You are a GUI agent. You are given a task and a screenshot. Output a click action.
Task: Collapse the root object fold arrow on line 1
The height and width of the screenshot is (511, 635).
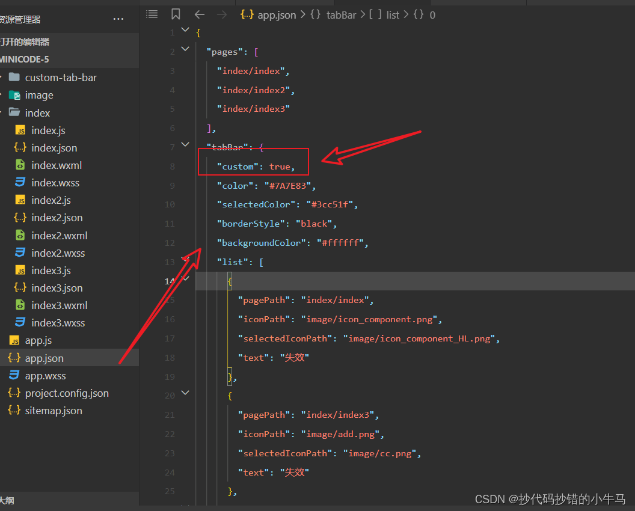[x=185, y=29]
